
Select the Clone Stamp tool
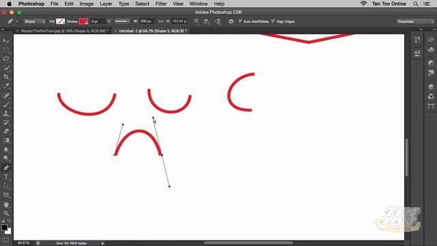[x=6, y=113]
